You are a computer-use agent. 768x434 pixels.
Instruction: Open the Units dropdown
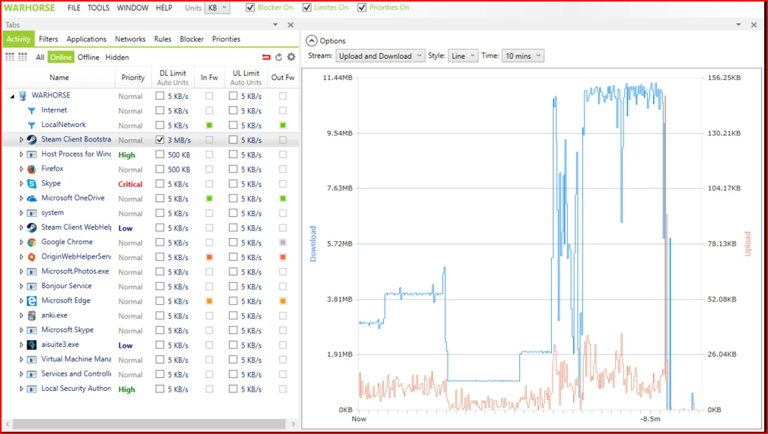click(x=217, y=8)
